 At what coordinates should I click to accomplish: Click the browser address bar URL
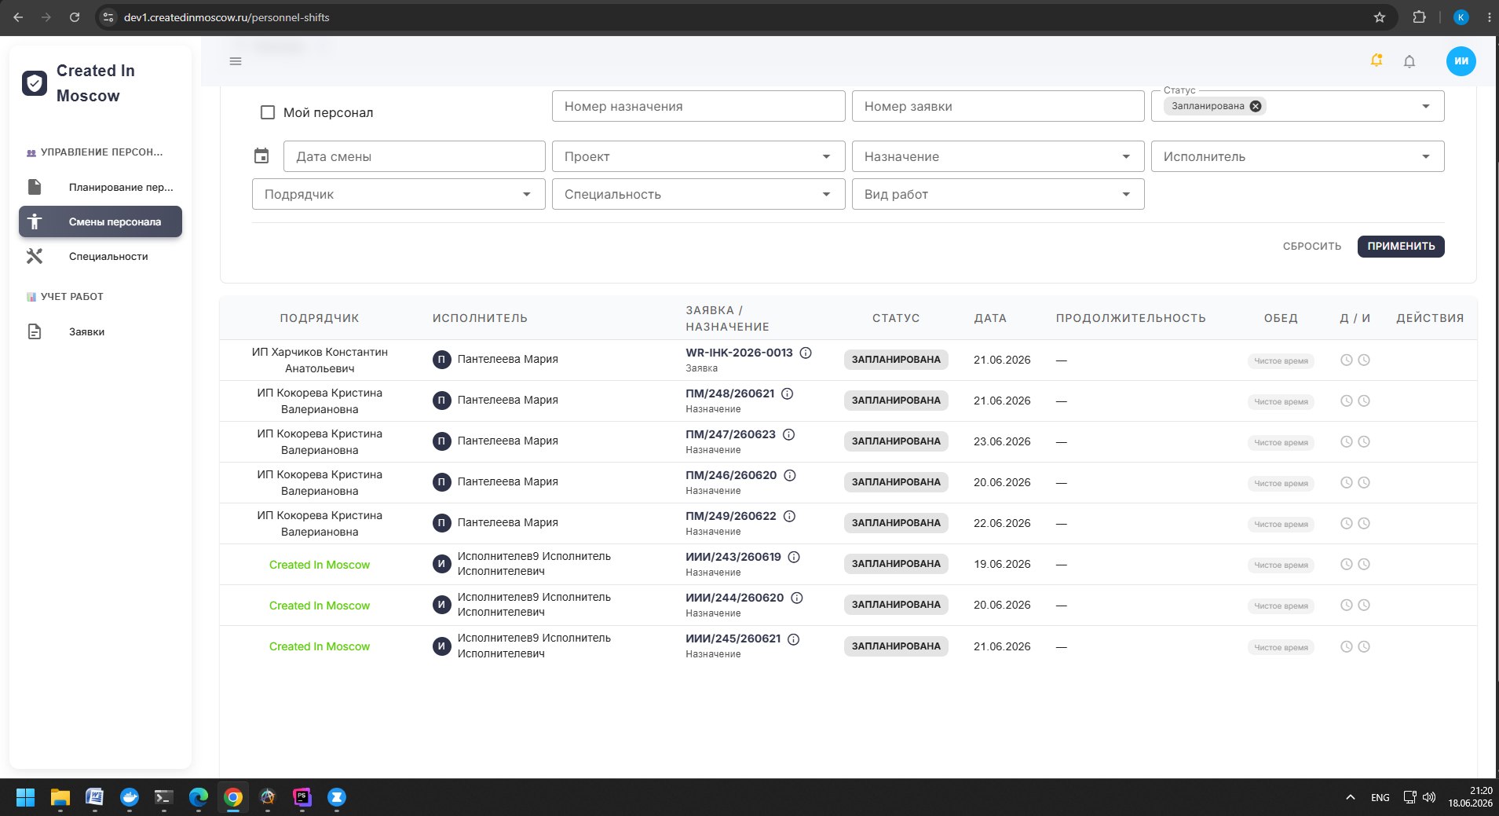pyautogui.click(x=226, y=17)
